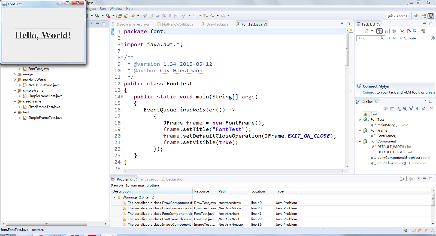Collapse the sizedFrame package in explorer
This screenshot has height=236, width=436.
pyautogui.click(x=15, y=101)
